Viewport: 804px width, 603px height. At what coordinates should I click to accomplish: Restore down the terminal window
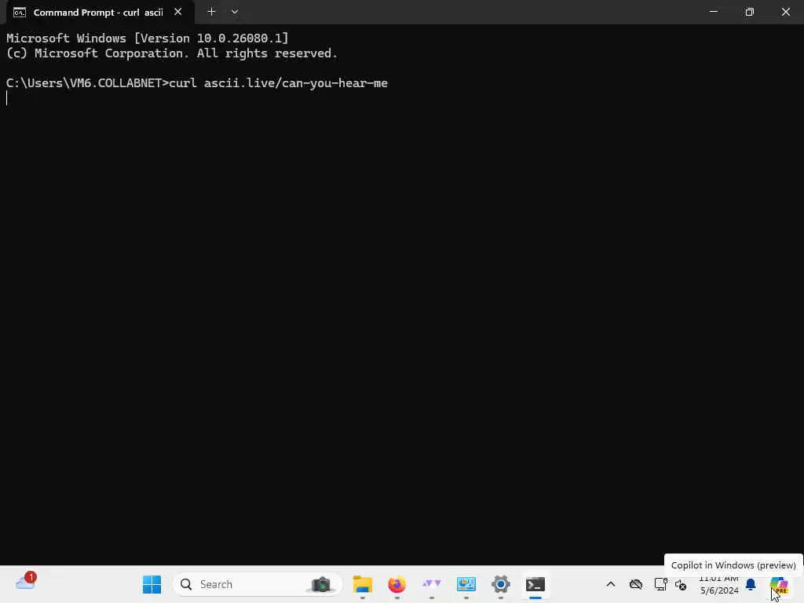750,11
